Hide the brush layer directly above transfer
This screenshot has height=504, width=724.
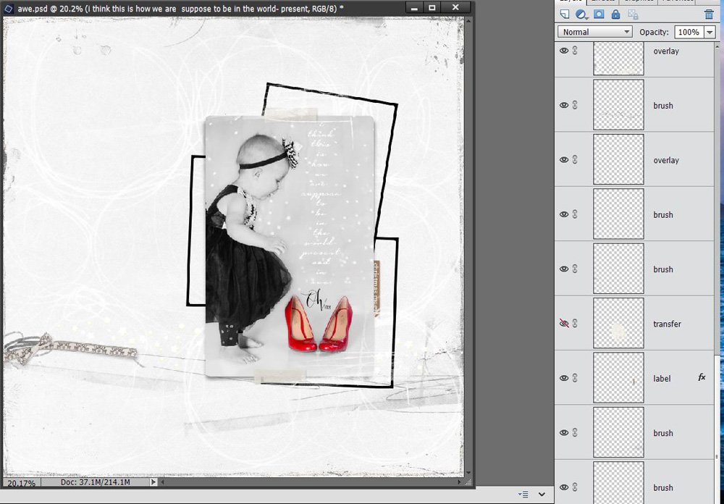coord(564,269)
